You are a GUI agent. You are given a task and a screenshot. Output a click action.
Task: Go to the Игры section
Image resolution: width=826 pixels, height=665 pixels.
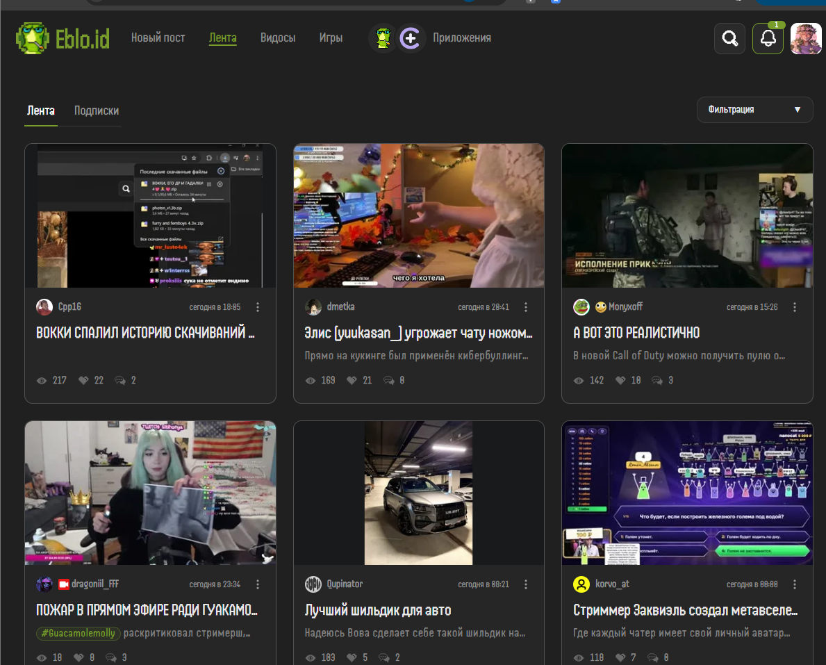click(331, 38)
